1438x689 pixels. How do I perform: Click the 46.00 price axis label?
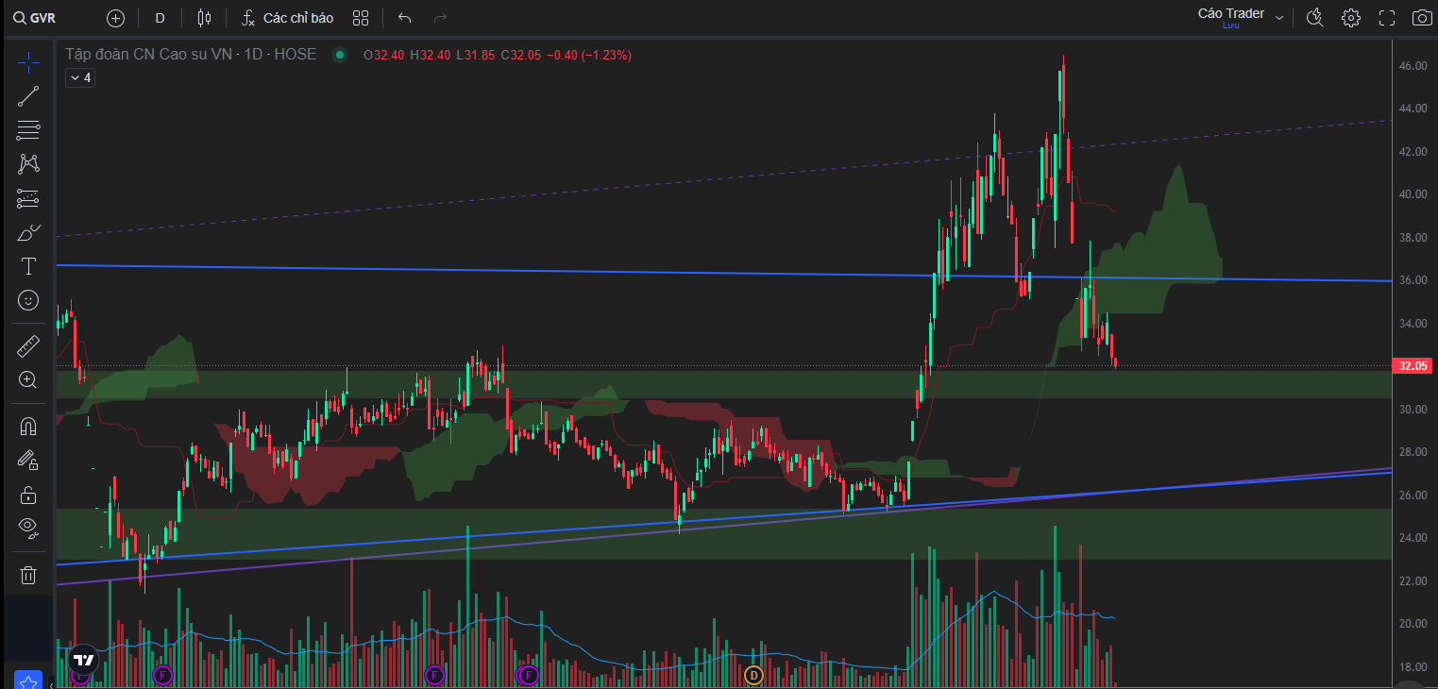[1413, 66]
